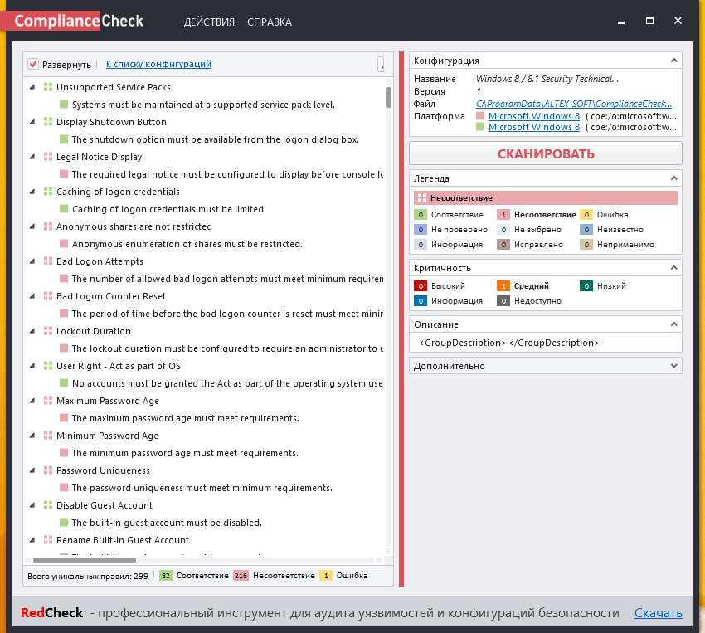This screenshot has width=705, height=633.
Task: Open the ДЕЙСТВИЯ menu
Action: click(209, 22)
